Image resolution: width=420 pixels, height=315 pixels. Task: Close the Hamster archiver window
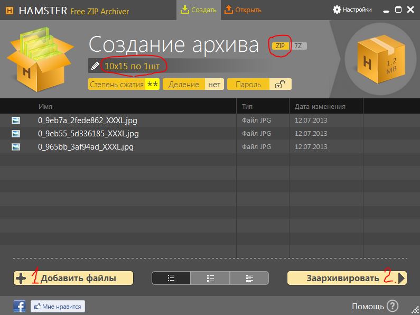pyautogui.click(x=410, y=10)
